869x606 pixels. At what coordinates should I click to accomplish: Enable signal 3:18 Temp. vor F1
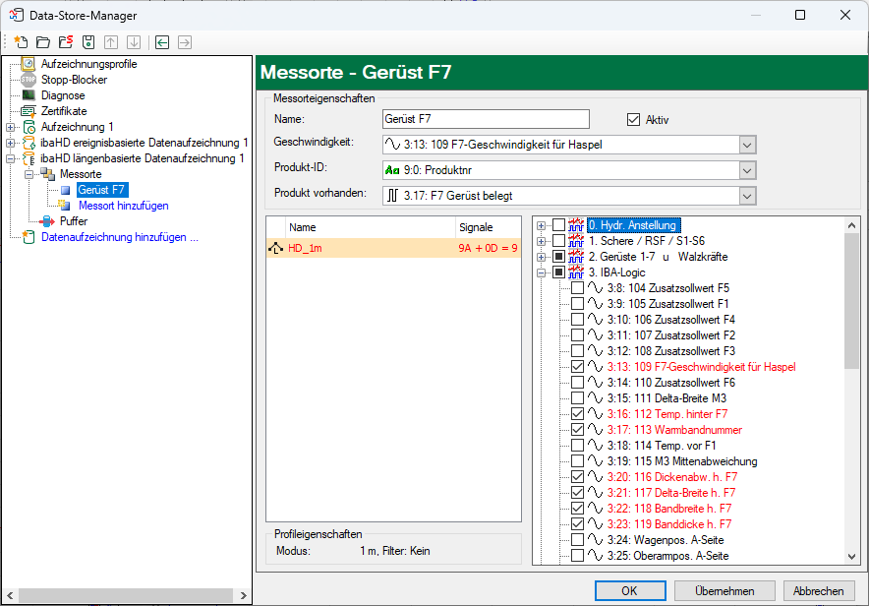tap(577, 446)
